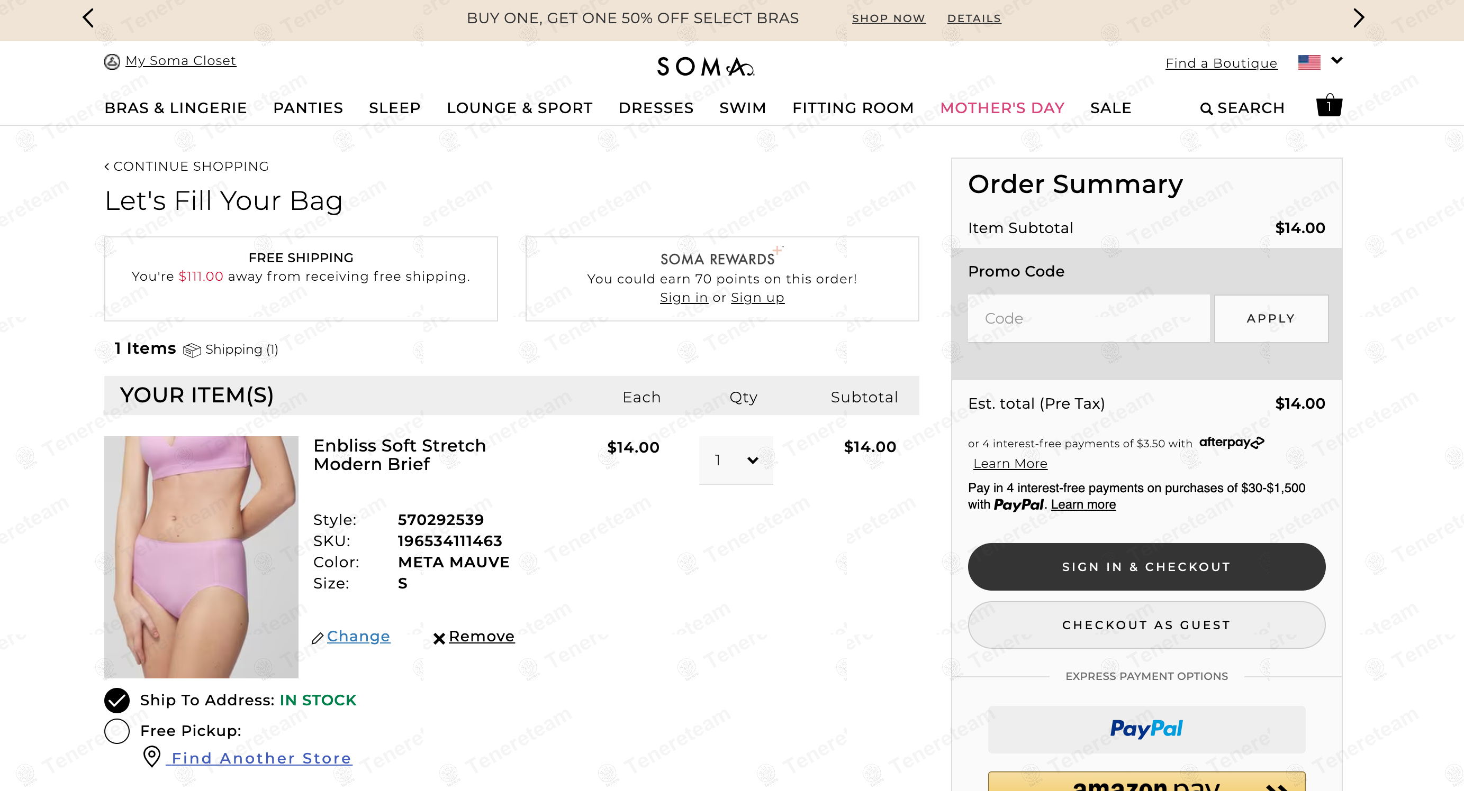This screenshot has width=1464, height=791.
Task: Open the Panties menu
Action: coord(308,108)
